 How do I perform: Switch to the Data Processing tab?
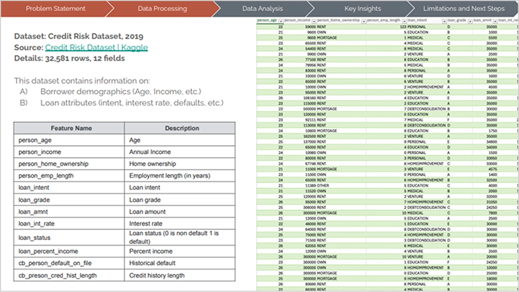[162, 8]
